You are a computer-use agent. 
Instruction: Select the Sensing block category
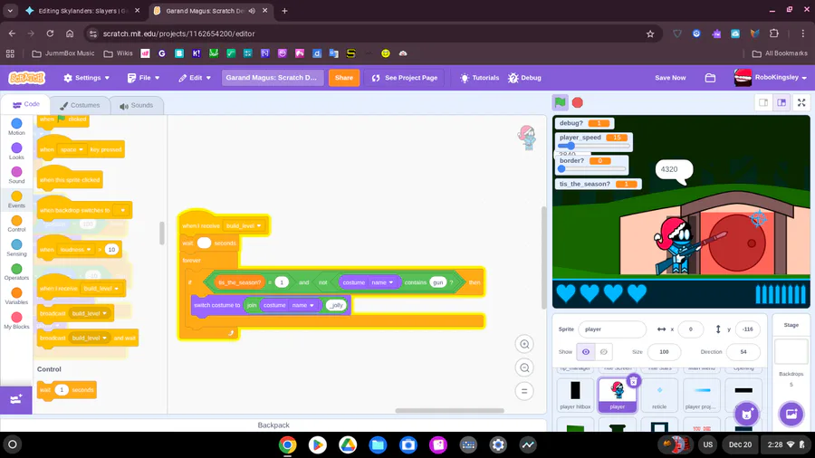(16, 248)
